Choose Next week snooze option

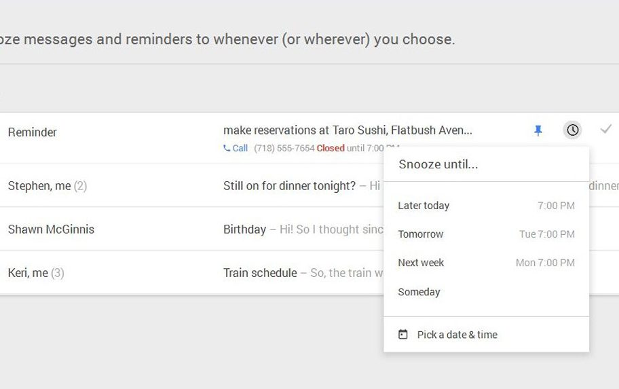pos(486,263)
